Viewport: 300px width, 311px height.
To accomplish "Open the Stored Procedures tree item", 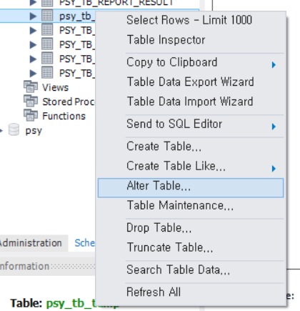I will (69, 102).
